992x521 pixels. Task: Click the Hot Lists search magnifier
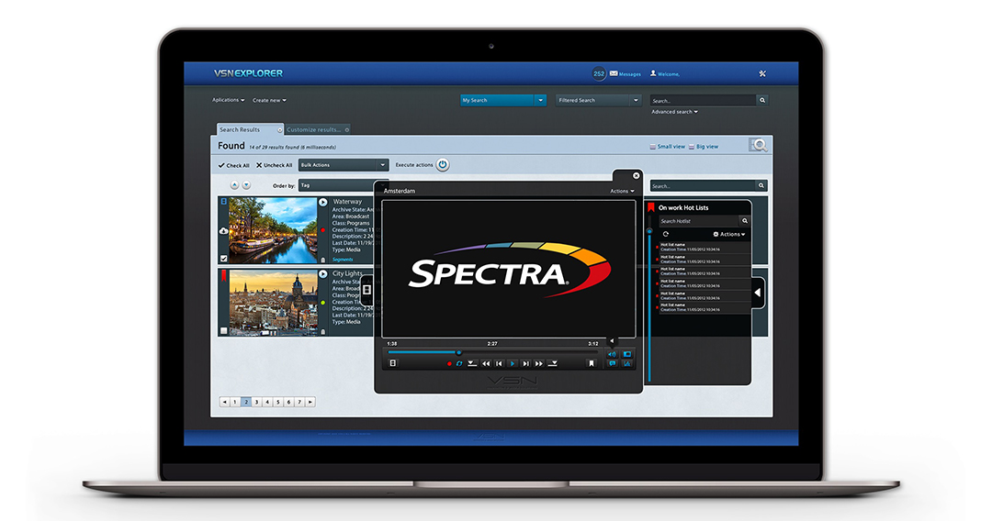click(x=745, y=221)
